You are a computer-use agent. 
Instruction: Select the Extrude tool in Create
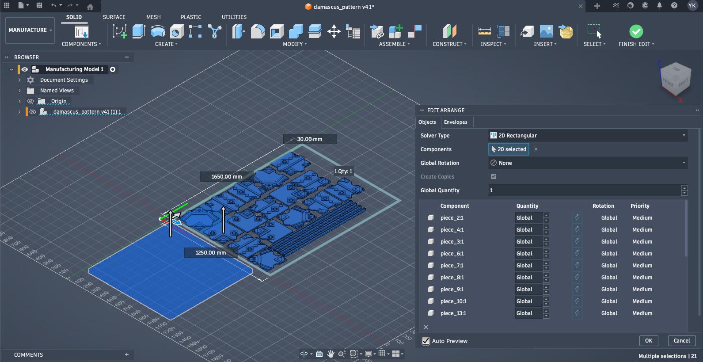coord(139,31)
